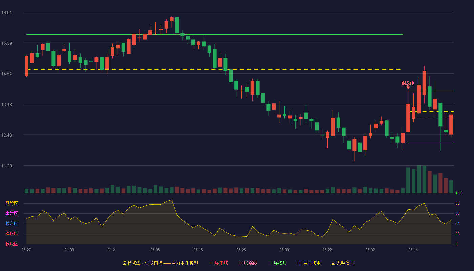Click the 13.48 price axis label
The height and width of the screenshot is (271, 474).
(6, 104)
